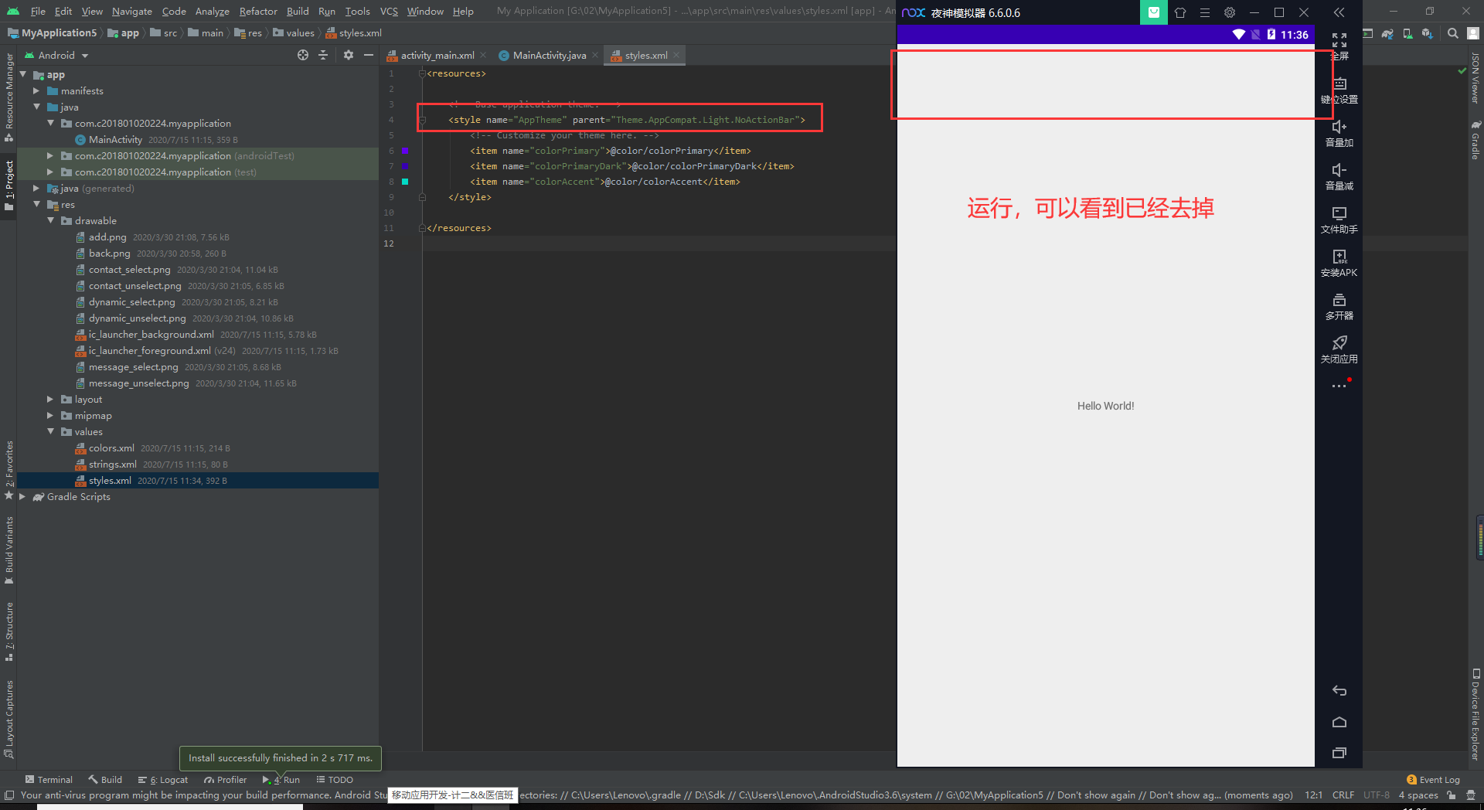Open Terminal tool window
Screen dimensions: 1484x810
(x=49, y=780)
